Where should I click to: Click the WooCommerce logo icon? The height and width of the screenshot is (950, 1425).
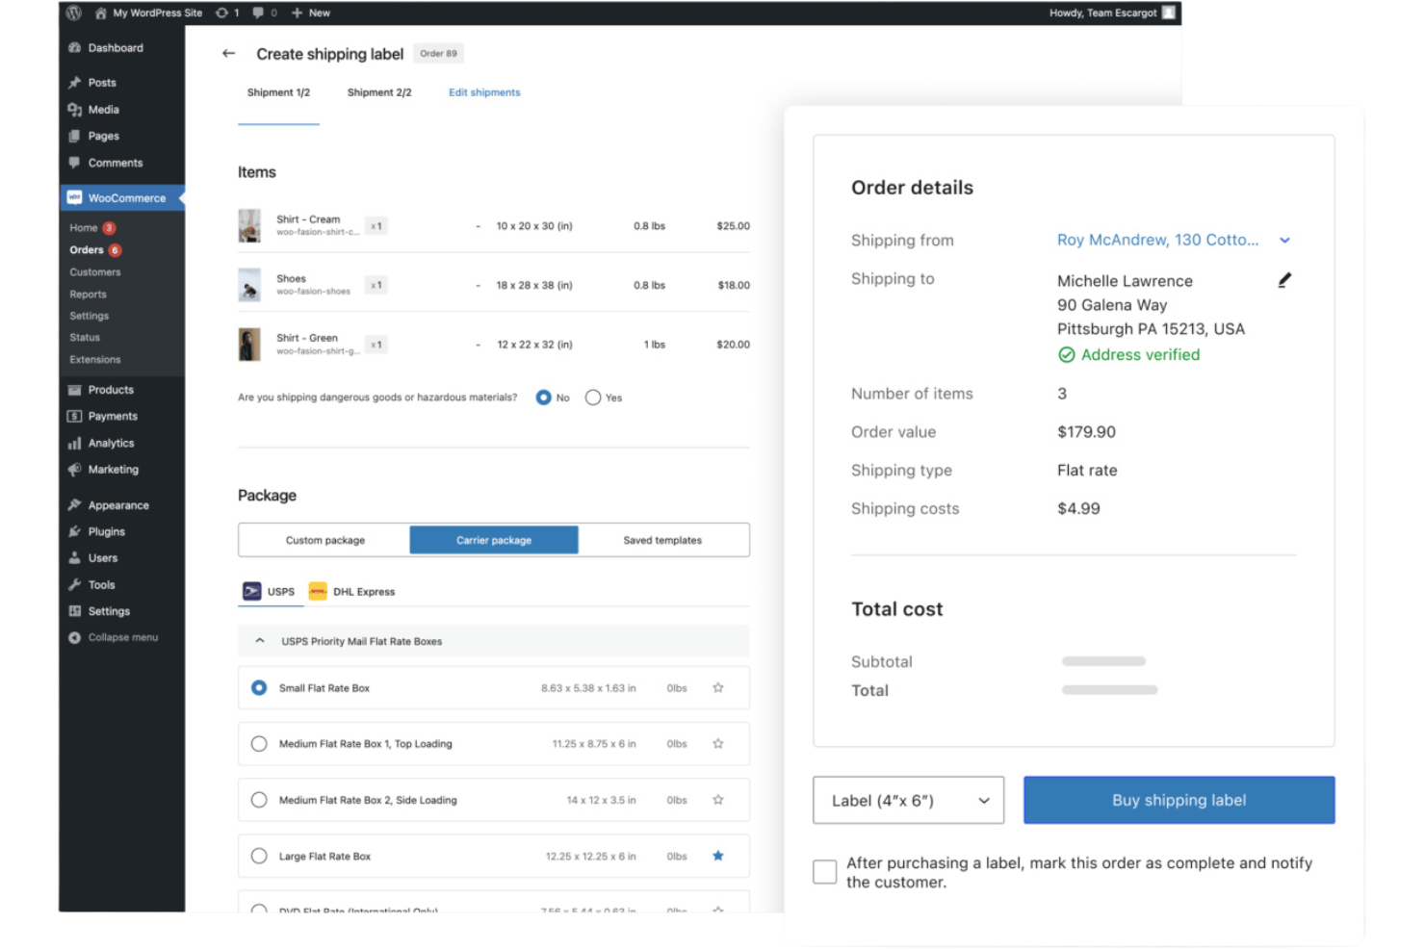[75, 197]
